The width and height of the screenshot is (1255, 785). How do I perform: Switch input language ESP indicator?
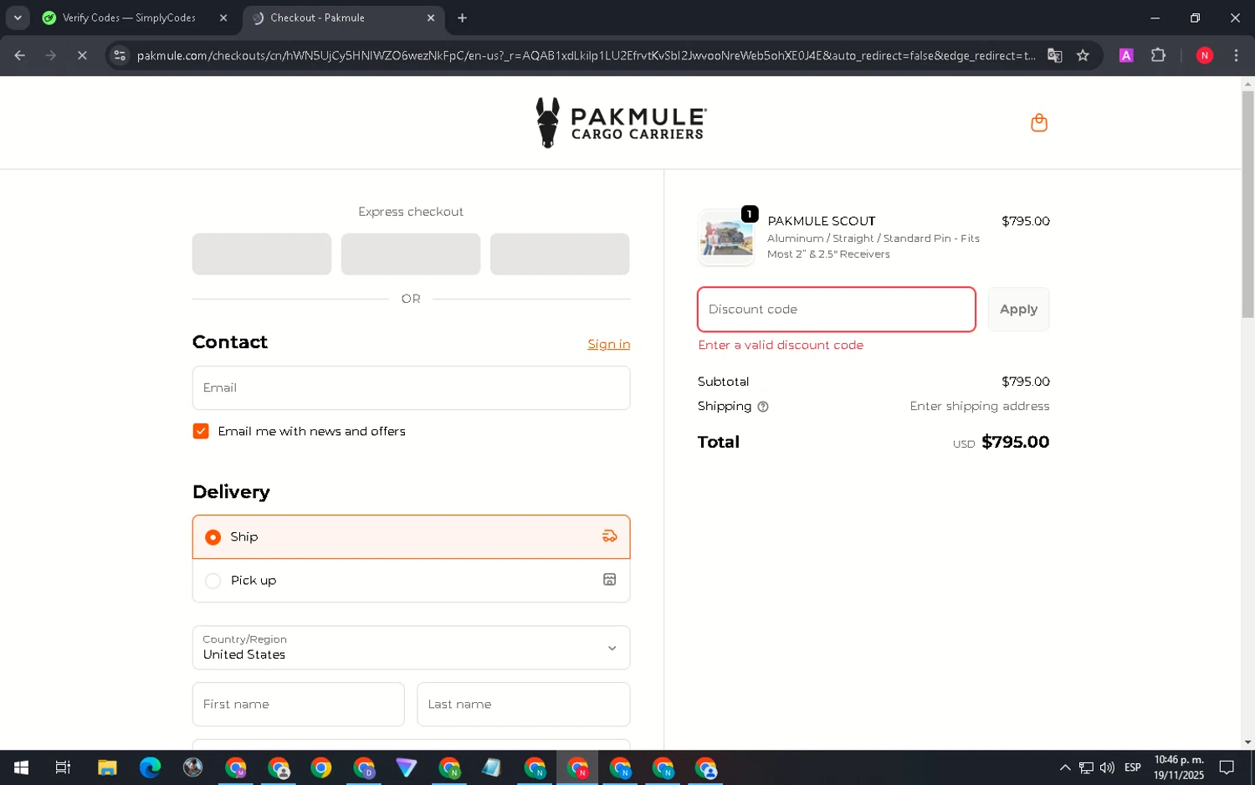tap(1133, 767)
